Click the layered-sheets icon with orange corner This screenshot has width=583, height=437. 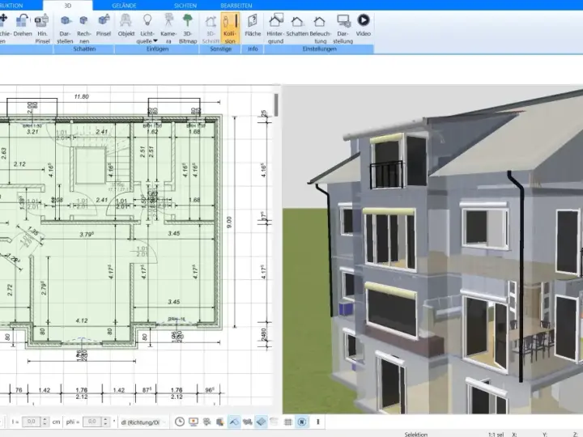coord(220,422)
